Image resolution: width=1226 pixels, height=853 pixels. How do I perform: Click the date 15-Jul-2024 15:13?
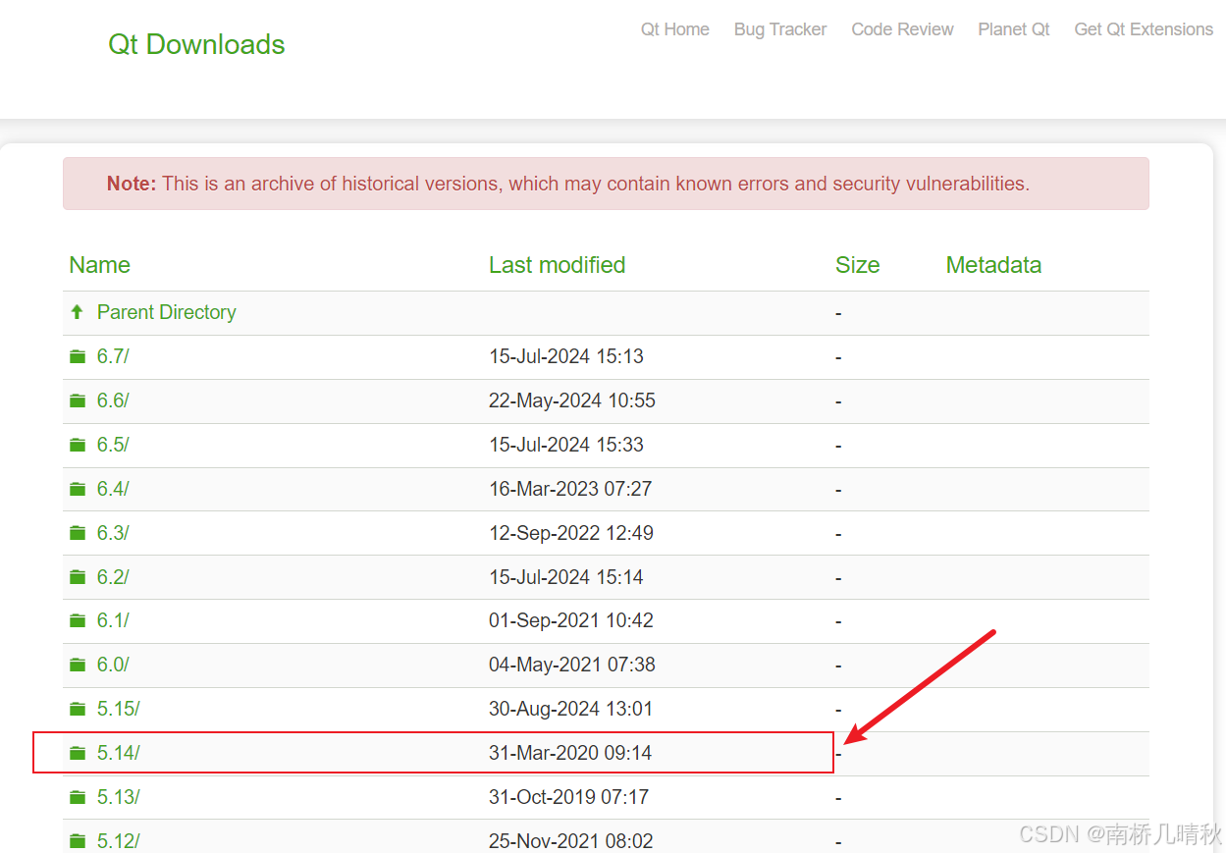pyautogui.click(x=566, y=356)
